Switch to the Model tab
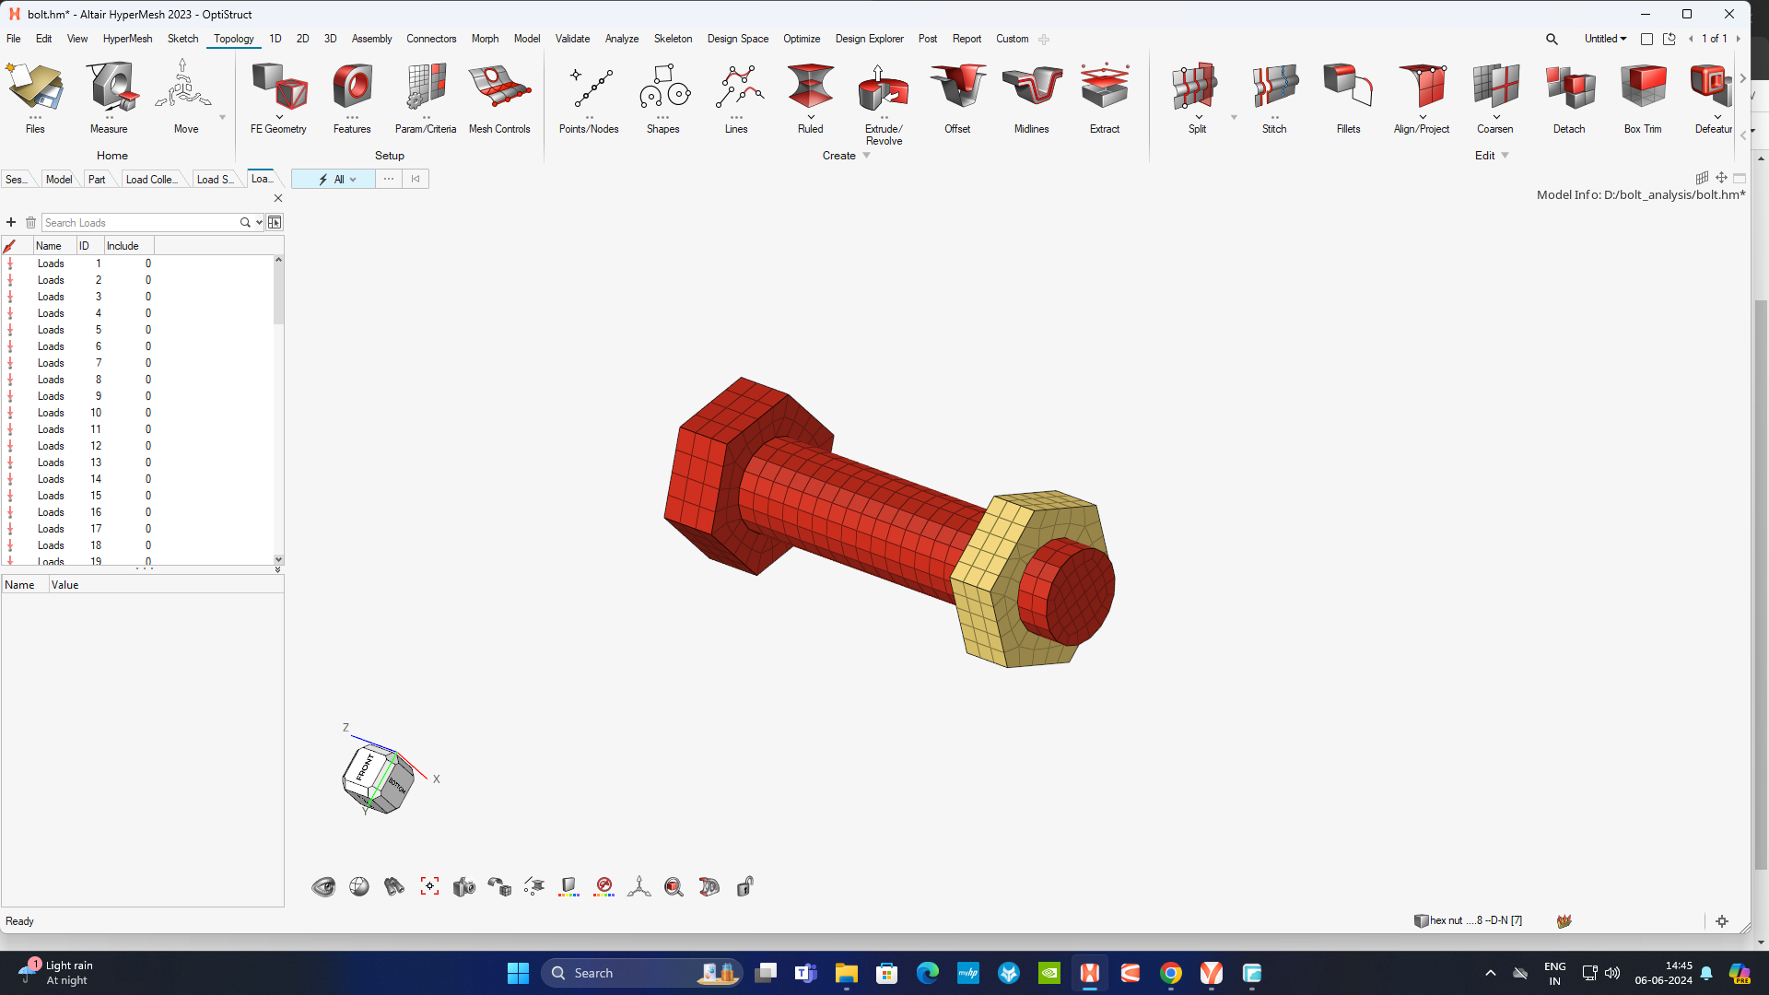1769x995 pixels. 58,179
